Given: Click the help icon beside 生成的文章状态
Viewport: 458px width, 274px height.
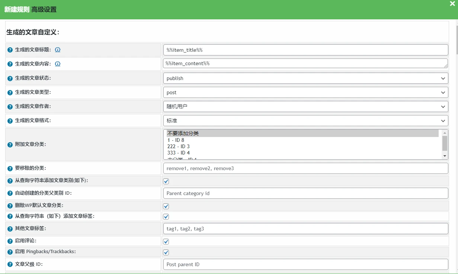Looking at the screenshot, I should 9,78.
